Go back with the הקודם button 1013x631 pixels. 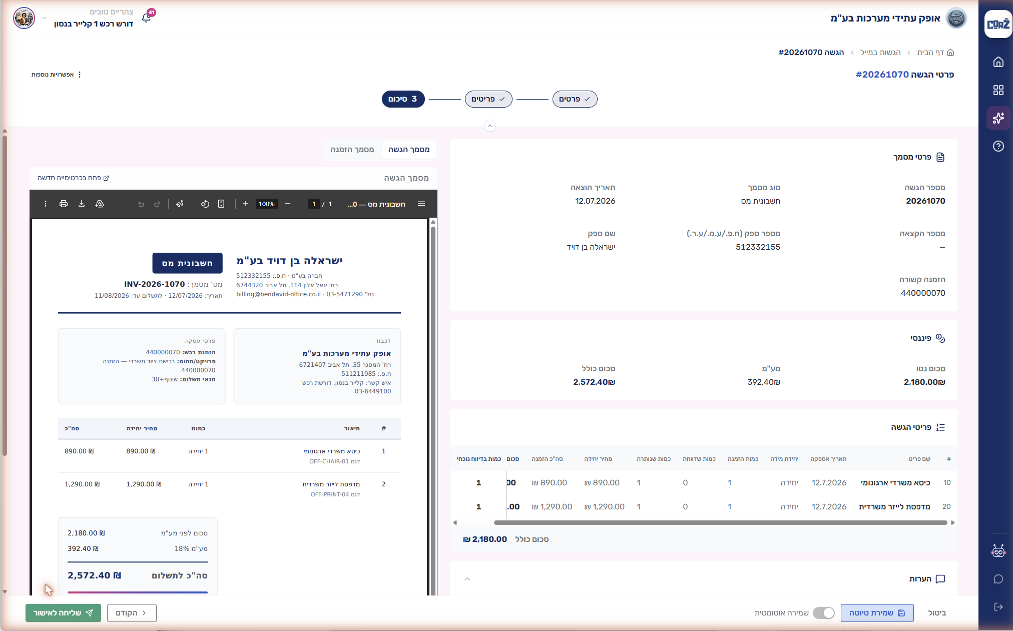pos(132,613)
